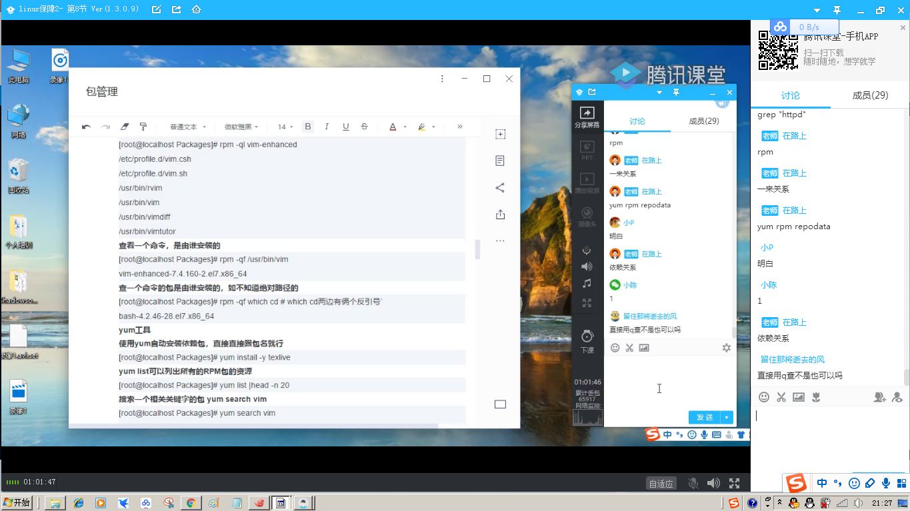910x511 pixels.
Task: Click the 下课 end class button
Action: point(587,341)
